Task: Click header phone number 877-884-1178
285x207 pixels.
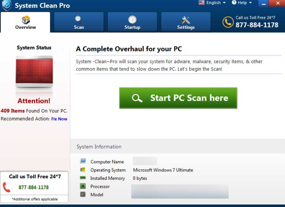Action: click(257, 25)
